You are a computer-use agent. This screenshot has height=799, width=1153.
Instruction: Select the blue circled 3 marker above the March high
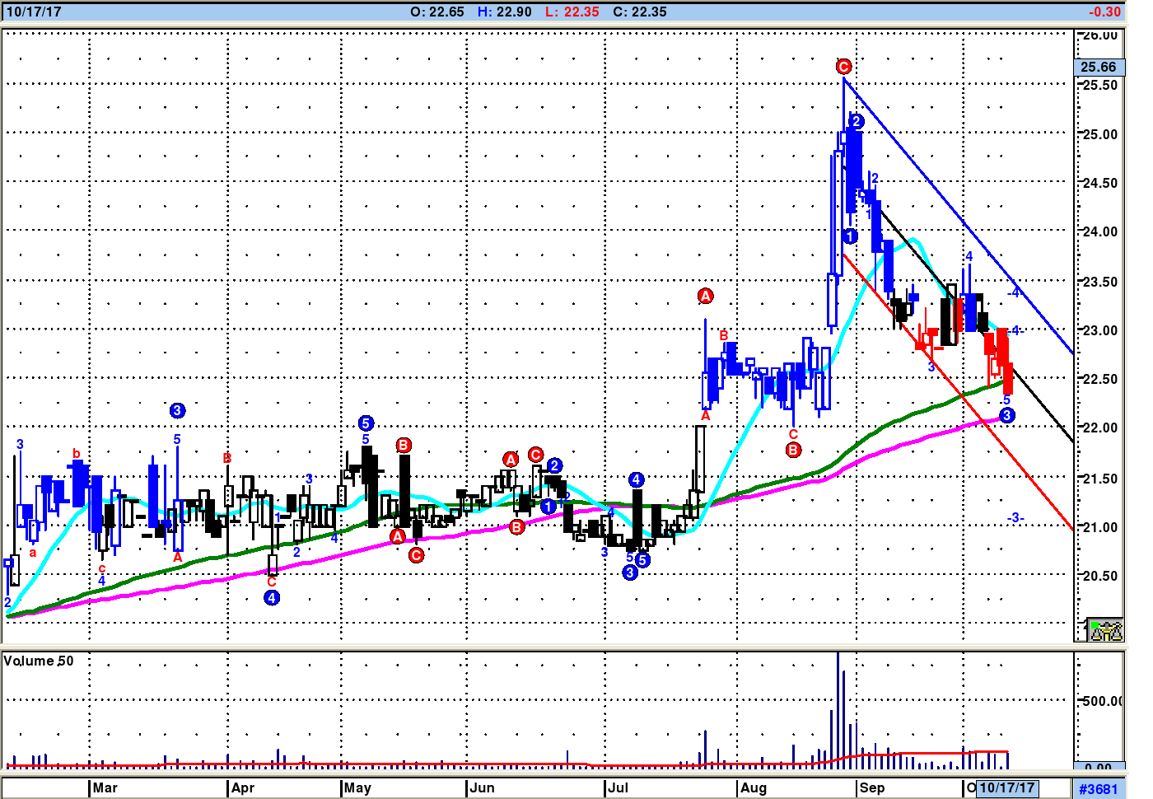[177, 410]
